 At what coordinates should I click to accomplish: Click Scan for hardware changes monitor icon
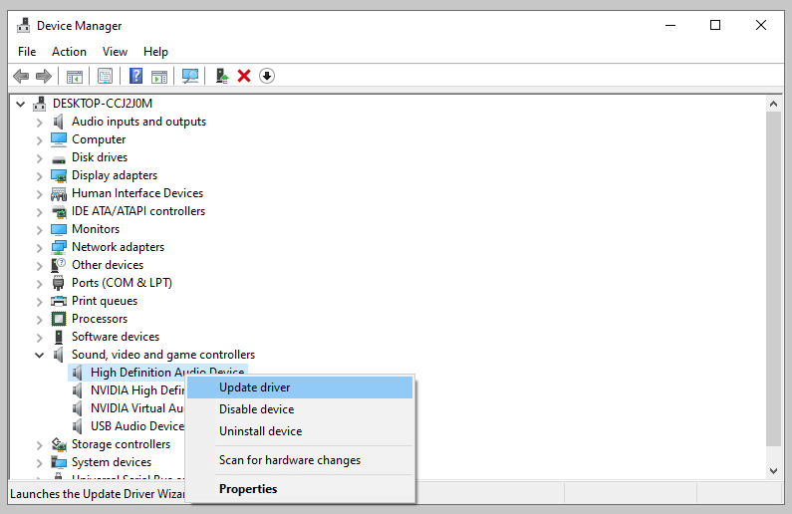click(x=190, y=77)
